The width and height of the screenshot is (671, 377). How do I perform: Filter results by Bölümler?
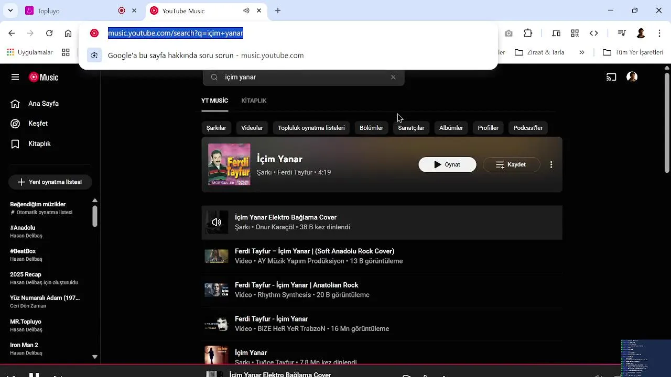[x=371, y=128]
